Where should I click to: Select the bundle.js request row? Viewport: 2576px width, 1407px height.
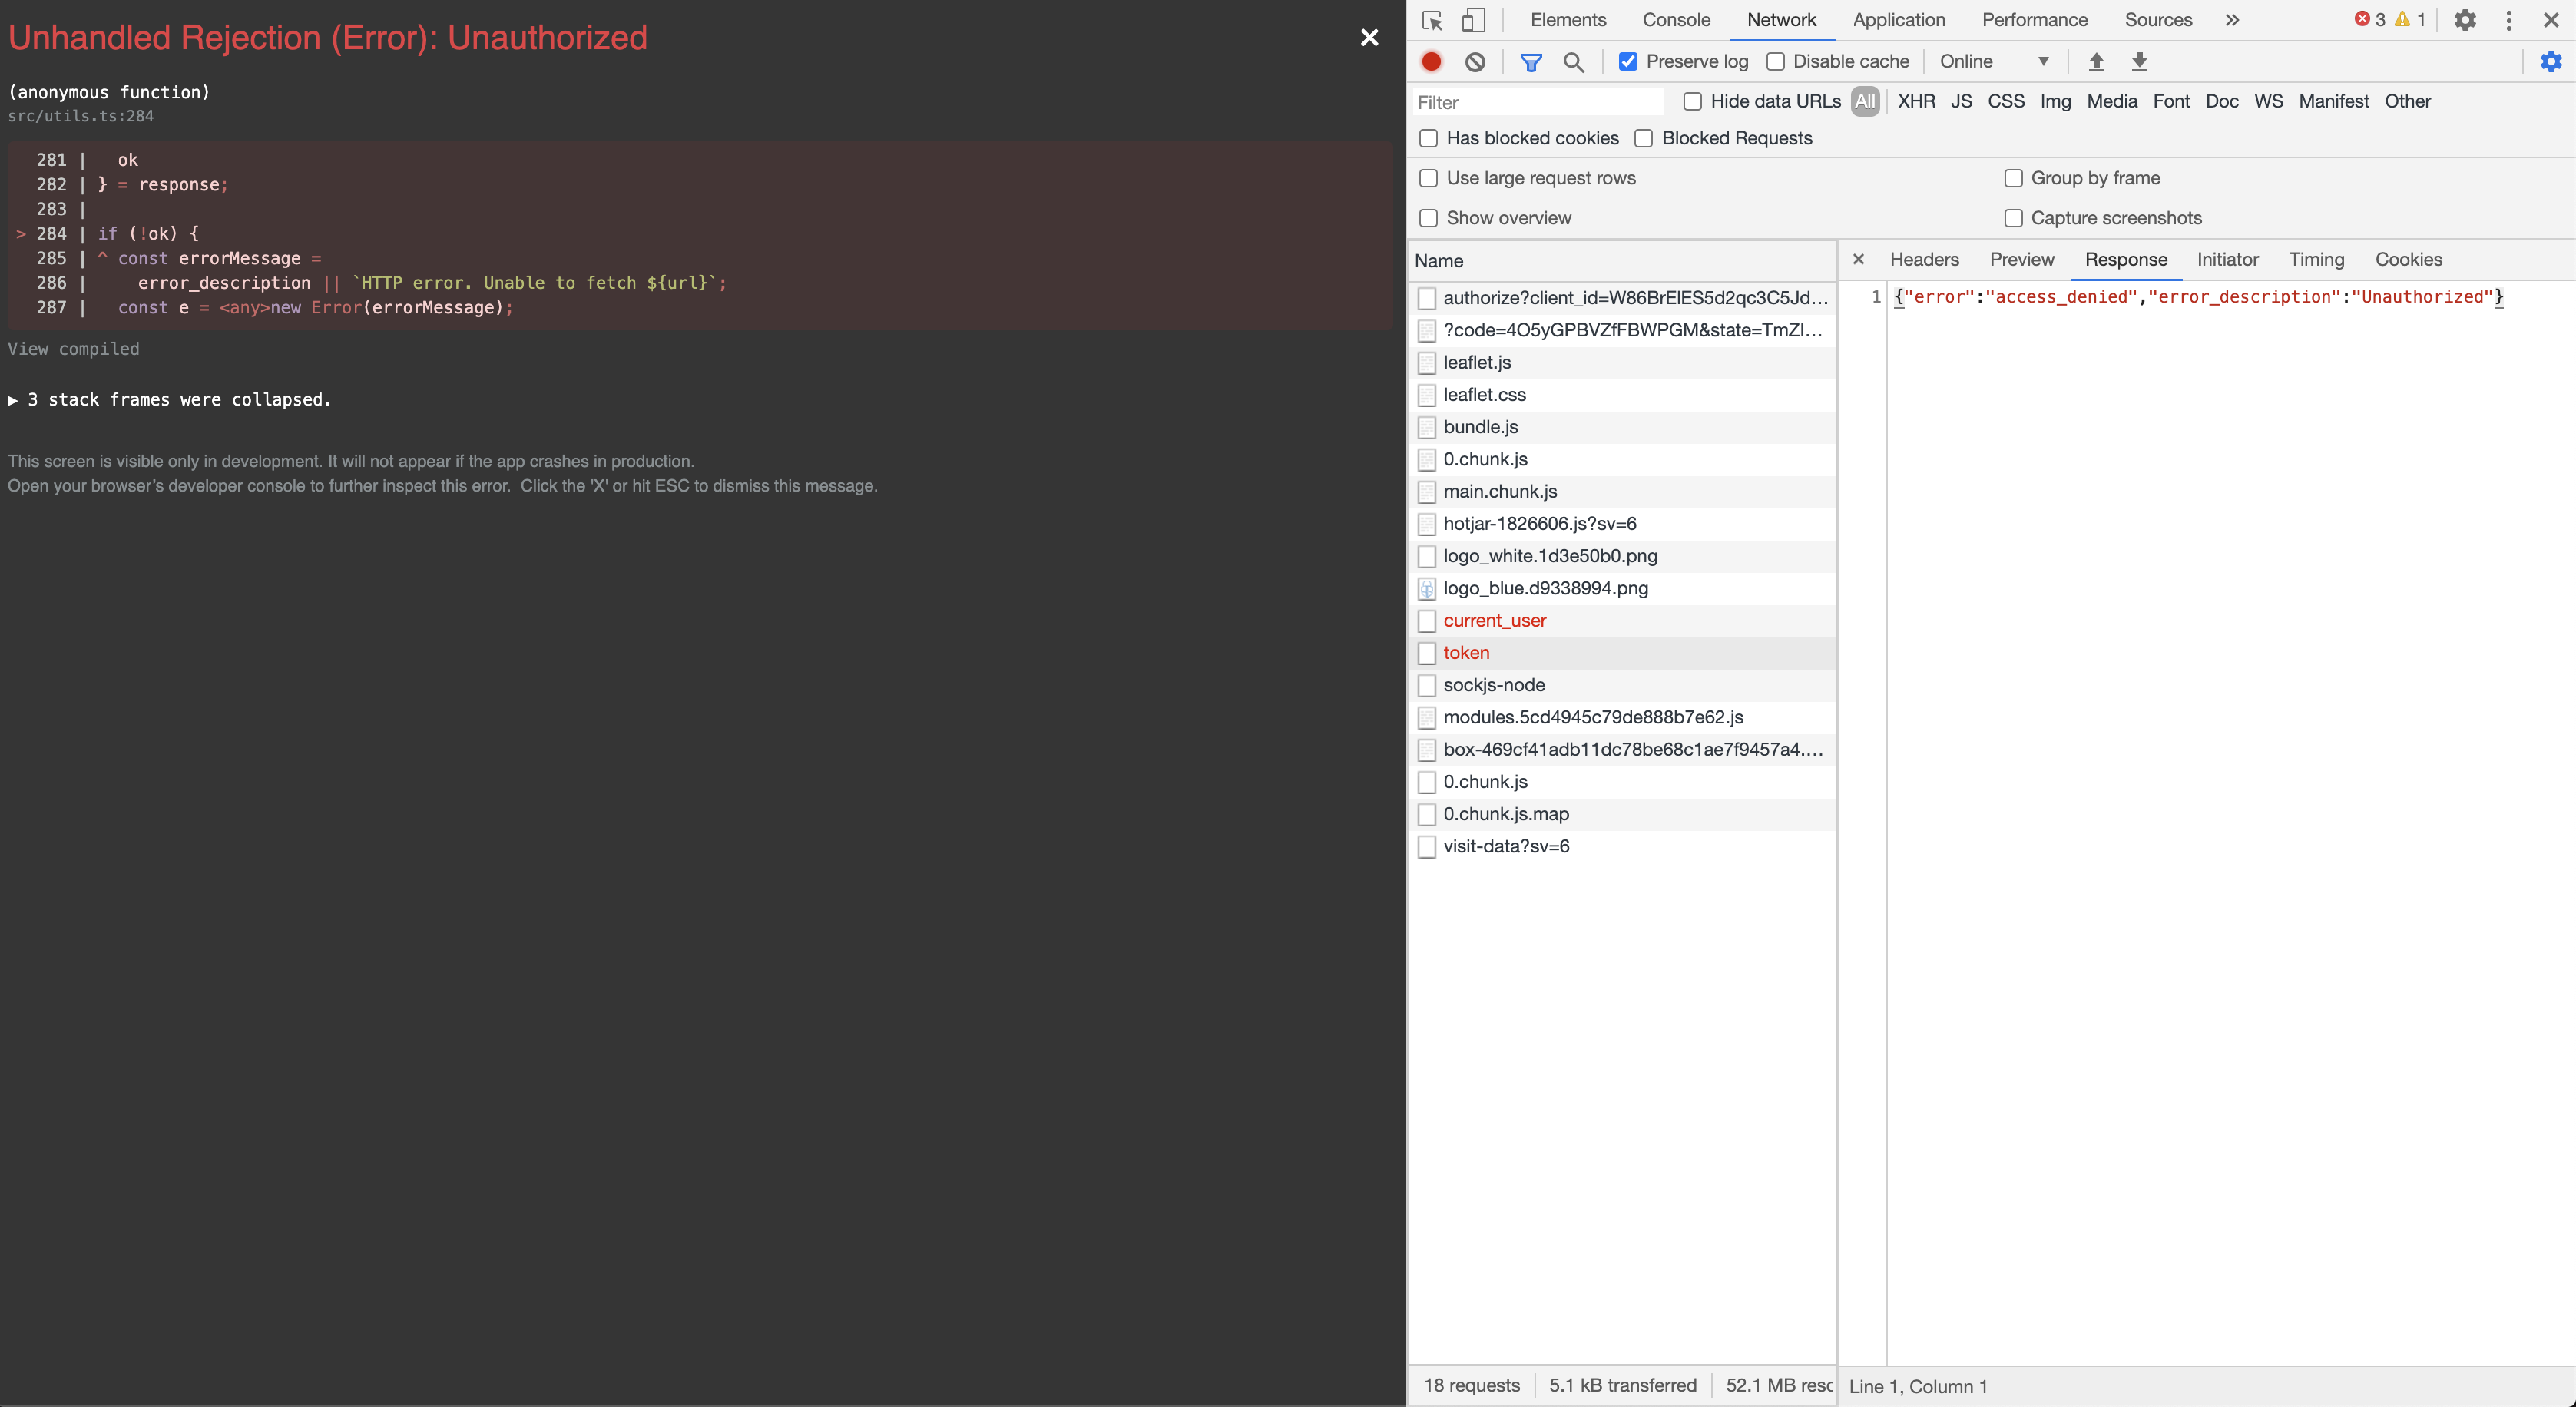pyautogui.click(x=1624, y=427)
